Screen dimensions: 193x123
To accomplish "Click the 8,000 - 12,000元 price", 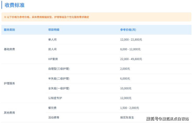I will (x=130, y=49).
